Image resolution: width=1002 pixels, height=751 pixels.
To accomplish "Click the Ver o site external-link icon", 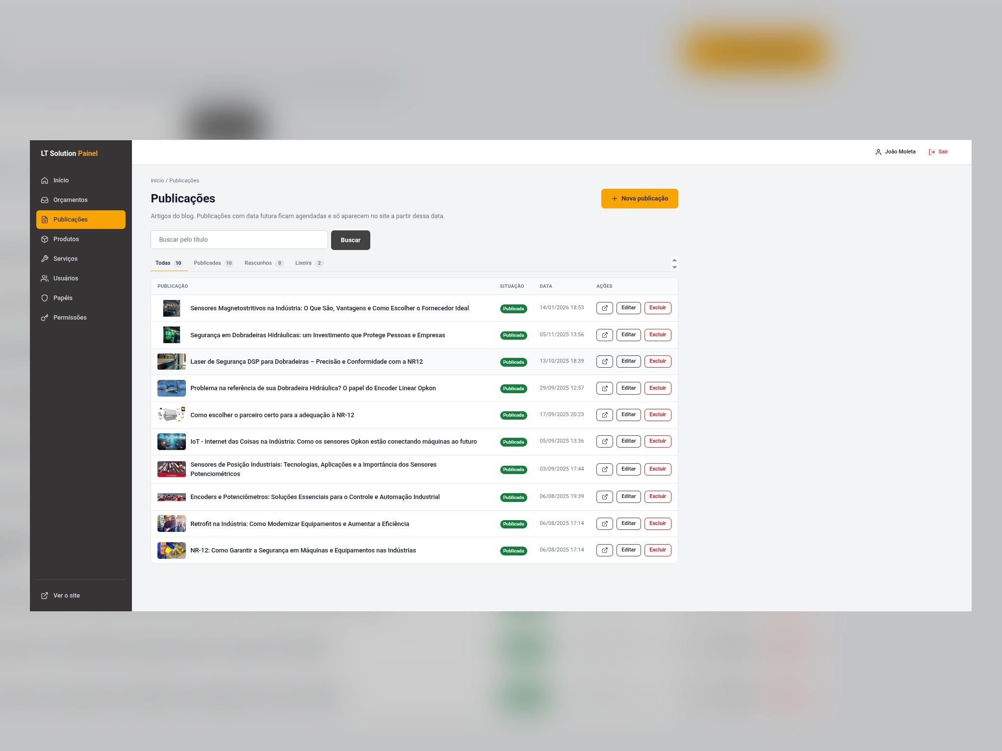I will [45, 596].
